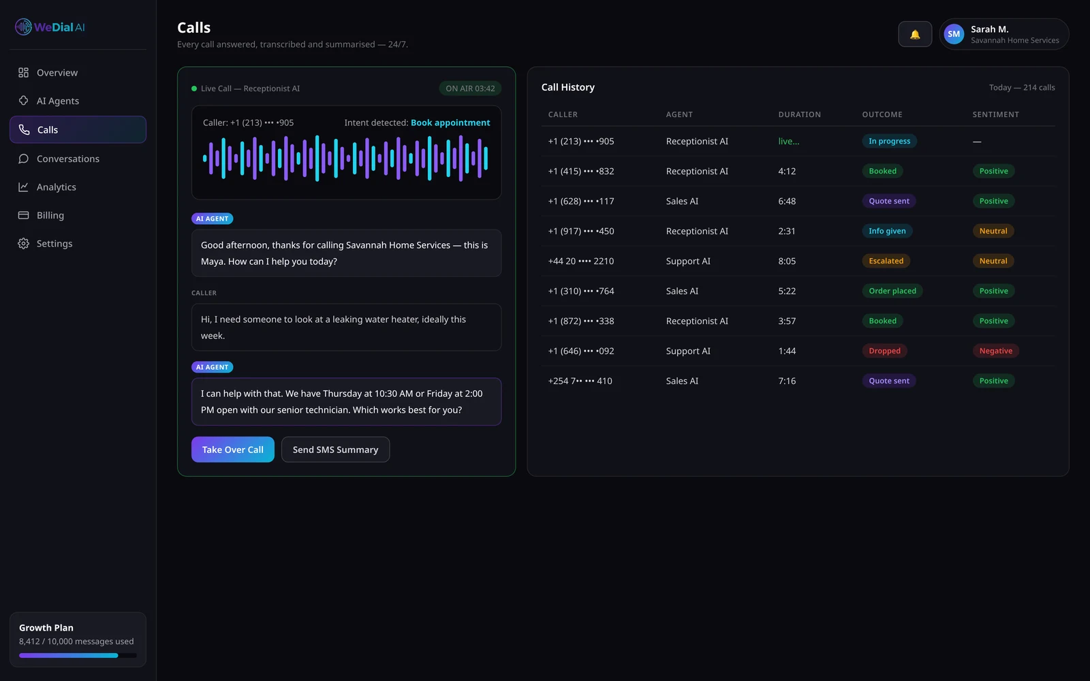Open the Settings label in sidebar

point(54,244)
